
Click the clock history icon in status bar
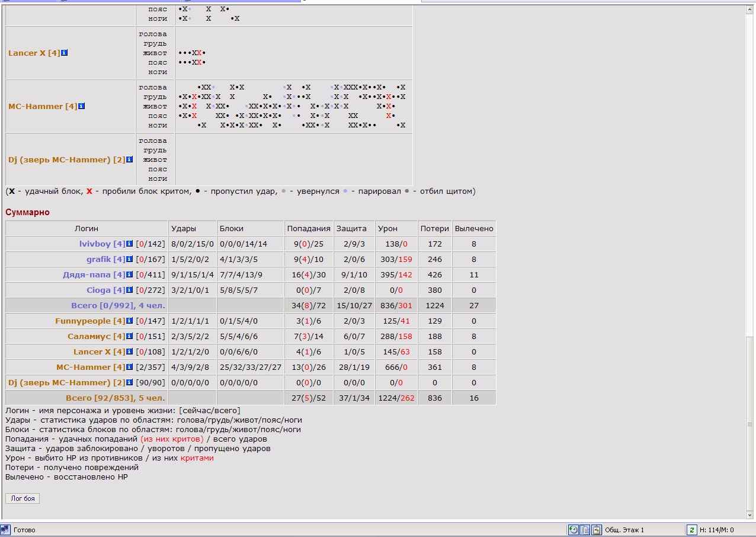(574, 530)
